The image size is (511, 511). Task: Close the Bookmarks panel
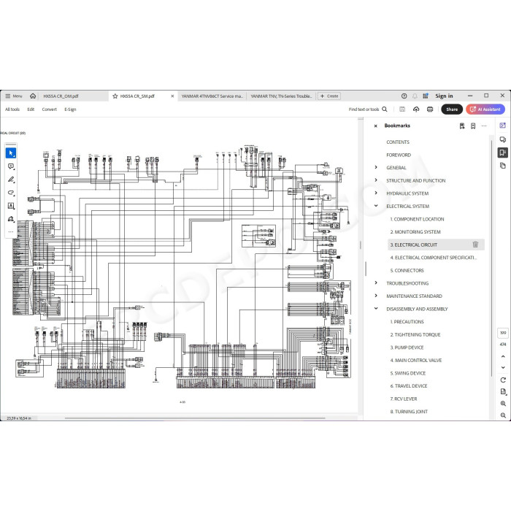pyautogui.click(x=375, y=126)
